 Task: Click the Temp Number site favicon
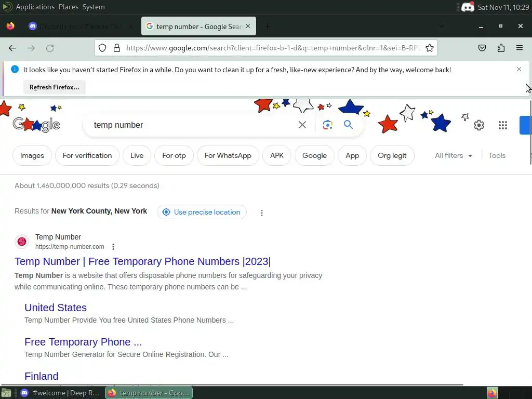pos(22,242)
